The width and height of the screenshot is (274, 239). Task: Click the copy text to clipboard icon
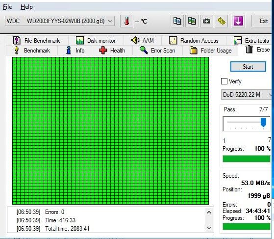(x=177, y=21)
